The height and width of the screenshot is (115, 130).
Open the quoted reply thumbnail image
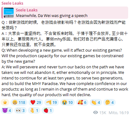(x=9, y=13)
